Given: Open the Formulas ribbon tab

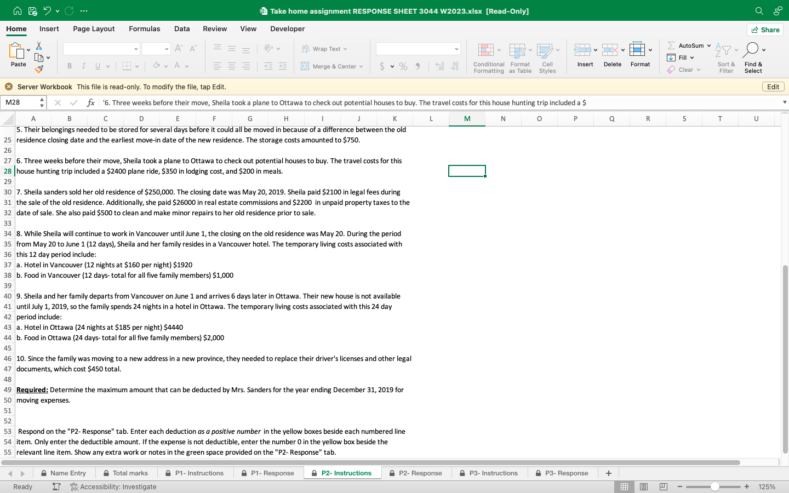Looking at the screenshot, I should [144, 28].
